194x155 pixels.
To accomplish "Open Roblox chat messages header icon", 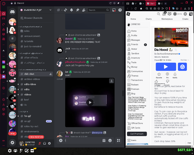I will pos(170,14).
